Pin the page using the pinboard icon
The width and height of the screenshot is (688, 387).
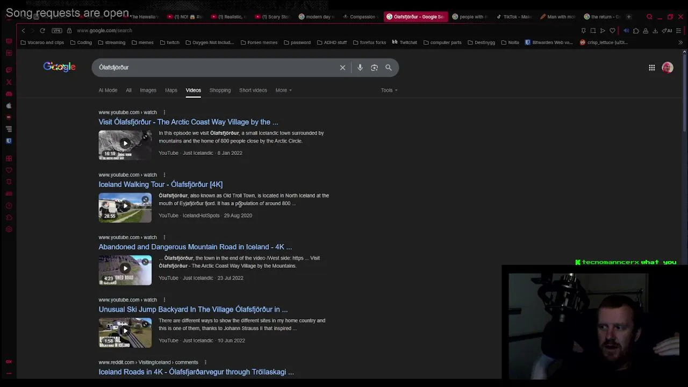point(583,31)
